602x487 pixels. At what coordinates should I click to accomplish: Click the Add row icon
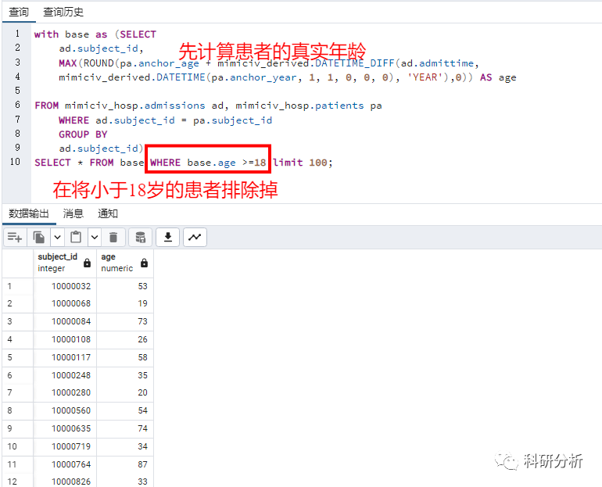pyautogui.click(x=15, y=237)
